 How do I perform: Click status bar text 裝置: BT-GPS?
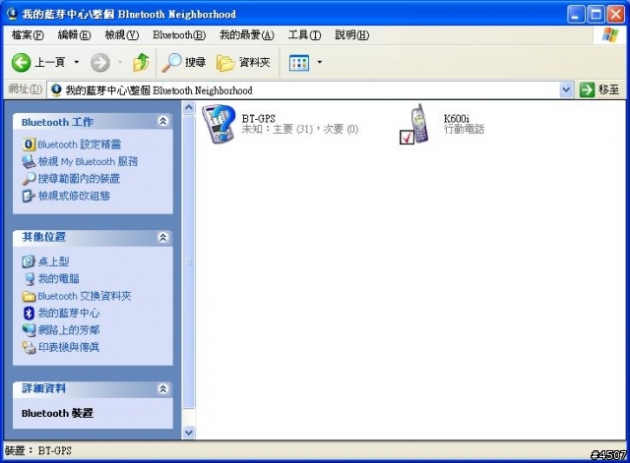coord(38,450)
